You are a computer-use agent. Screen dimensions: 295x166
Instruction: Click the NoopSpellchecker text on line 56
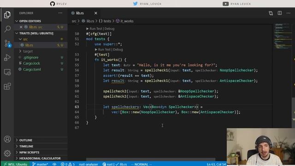pyautogui.click(x=236, y=70)
